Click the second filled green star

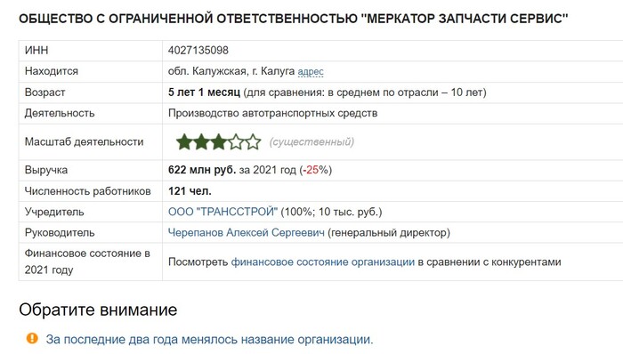click(201, 142)
